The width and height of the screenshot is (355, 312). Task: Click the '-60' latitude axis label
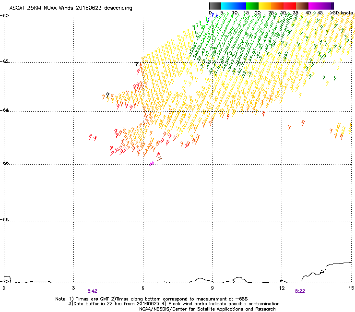4,16
